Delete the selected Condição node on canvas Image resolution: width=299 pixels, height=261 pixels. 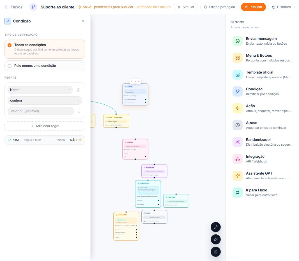139,81
